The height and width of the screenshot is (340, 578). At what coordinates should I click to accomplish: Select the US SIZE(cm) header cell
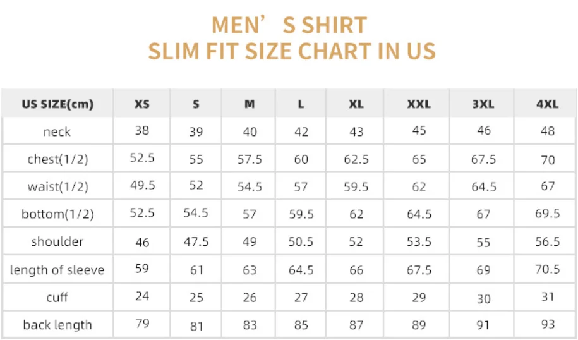(x=57, y=104)
